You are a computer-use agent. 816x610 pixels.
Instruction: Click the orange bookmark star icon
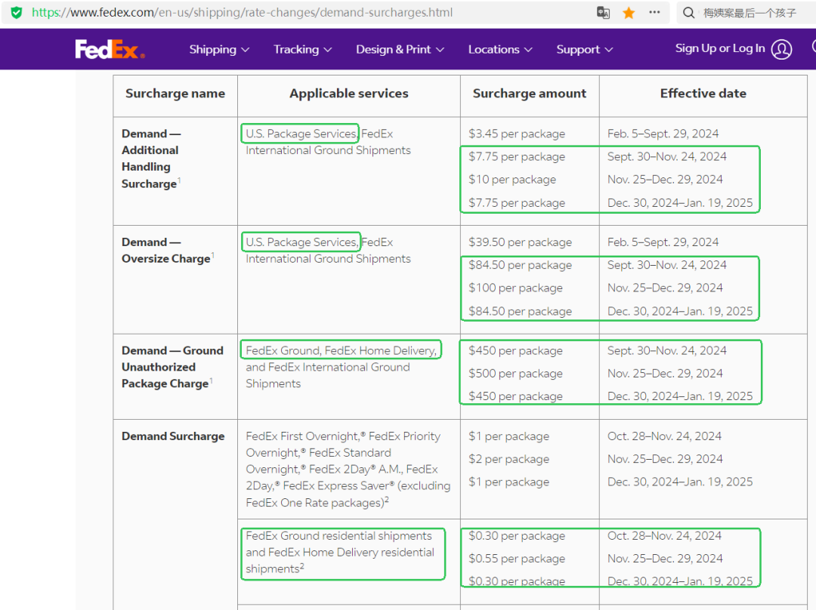(x=629, y=13)
